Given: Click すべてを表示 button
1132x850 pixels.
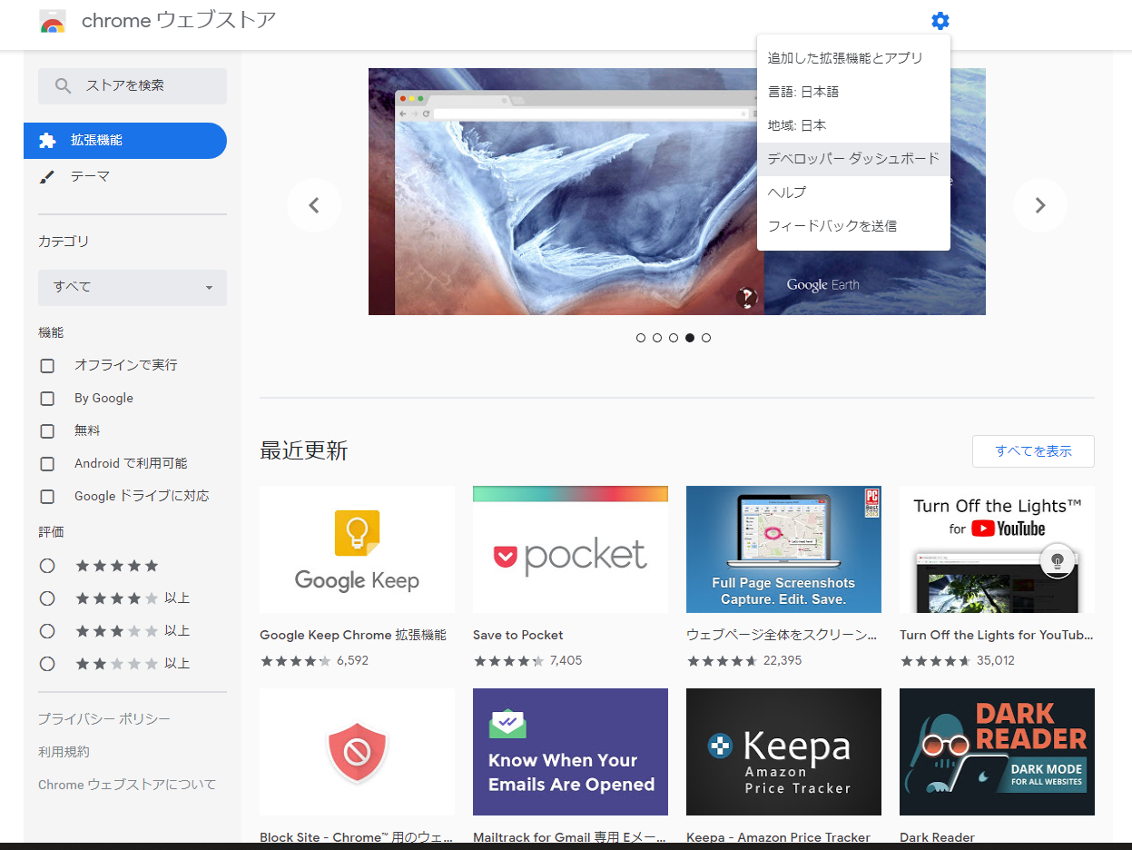Looking at the screenshot, I should (x=1033, y=451).
